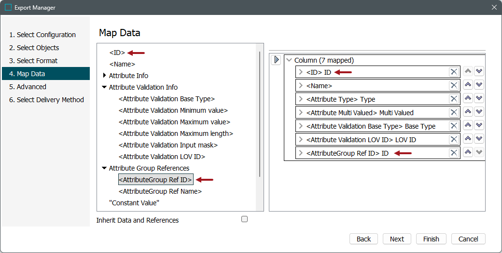Collapse the Attribute Validation Info node
Screen dimensions: 502x253
tap(104, 87)
